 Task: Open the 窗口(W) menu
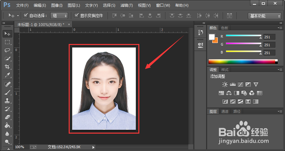coord(163,5)
